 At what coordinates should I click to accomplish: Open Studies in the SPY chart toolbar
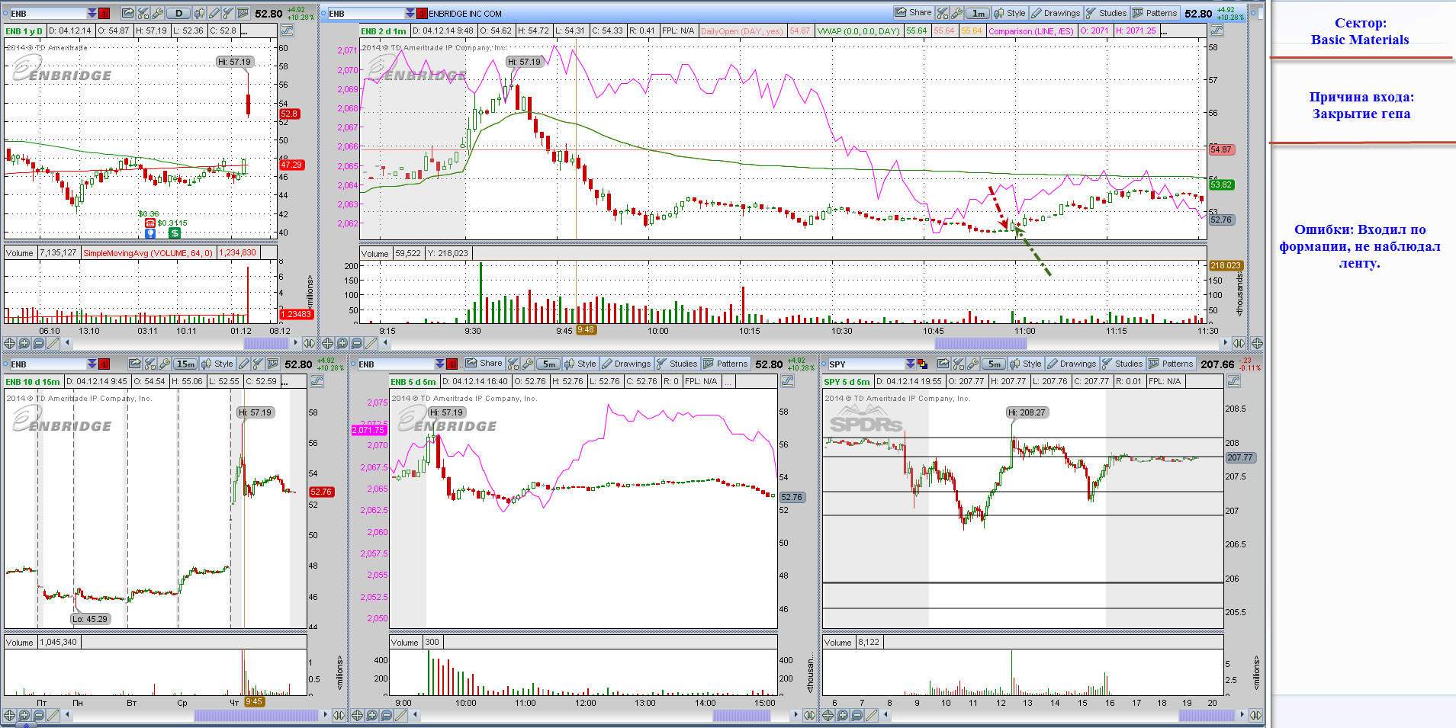pos(1122,364)
